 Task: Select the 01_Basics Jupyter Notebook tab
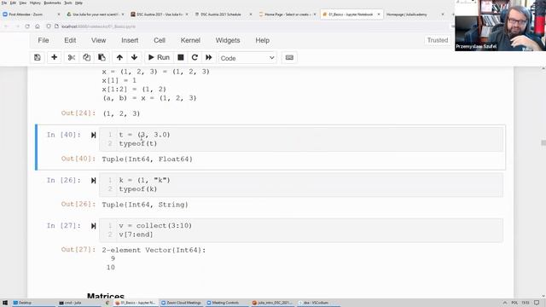pos(351,14)
